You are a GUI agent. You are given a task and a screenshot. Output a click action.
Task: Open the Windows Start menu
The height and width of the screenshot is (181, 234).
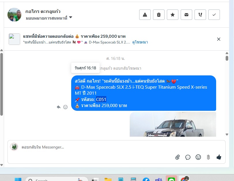click(x=18, y=179)
